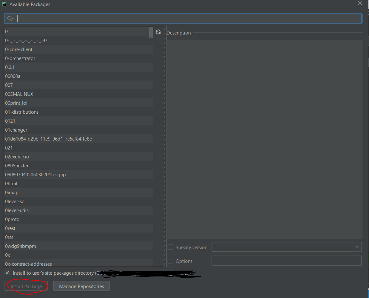Open Manage Repositories
The width and height of the screenshot is (369, 298).
click(81, 286)
